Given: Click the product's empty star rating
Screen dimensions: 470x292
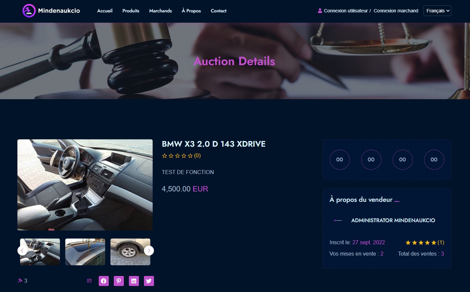Looking at the screenshot, I should pyautogui.click(x=177, y=156).
